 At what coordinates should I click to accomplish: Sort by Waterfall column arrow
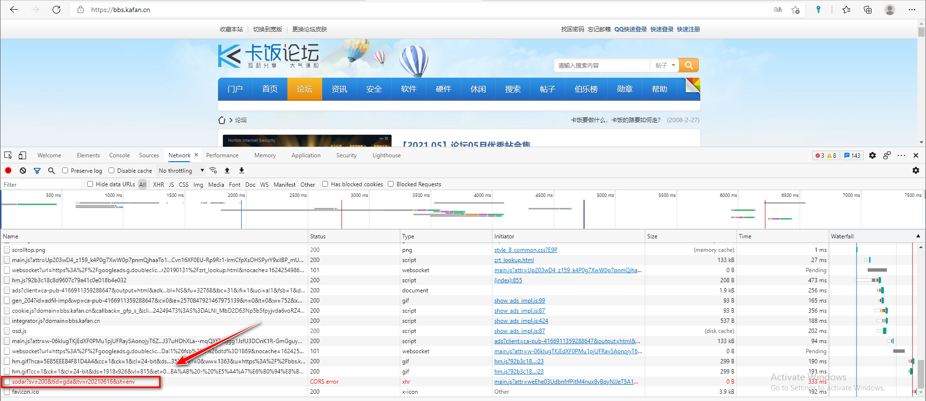point(918,236)
